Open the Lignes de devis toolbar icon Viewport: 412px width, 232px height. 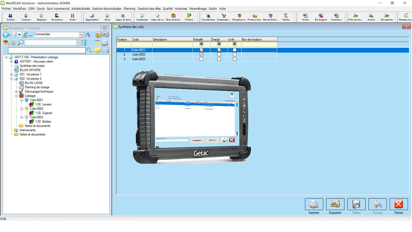pos(123,17)
